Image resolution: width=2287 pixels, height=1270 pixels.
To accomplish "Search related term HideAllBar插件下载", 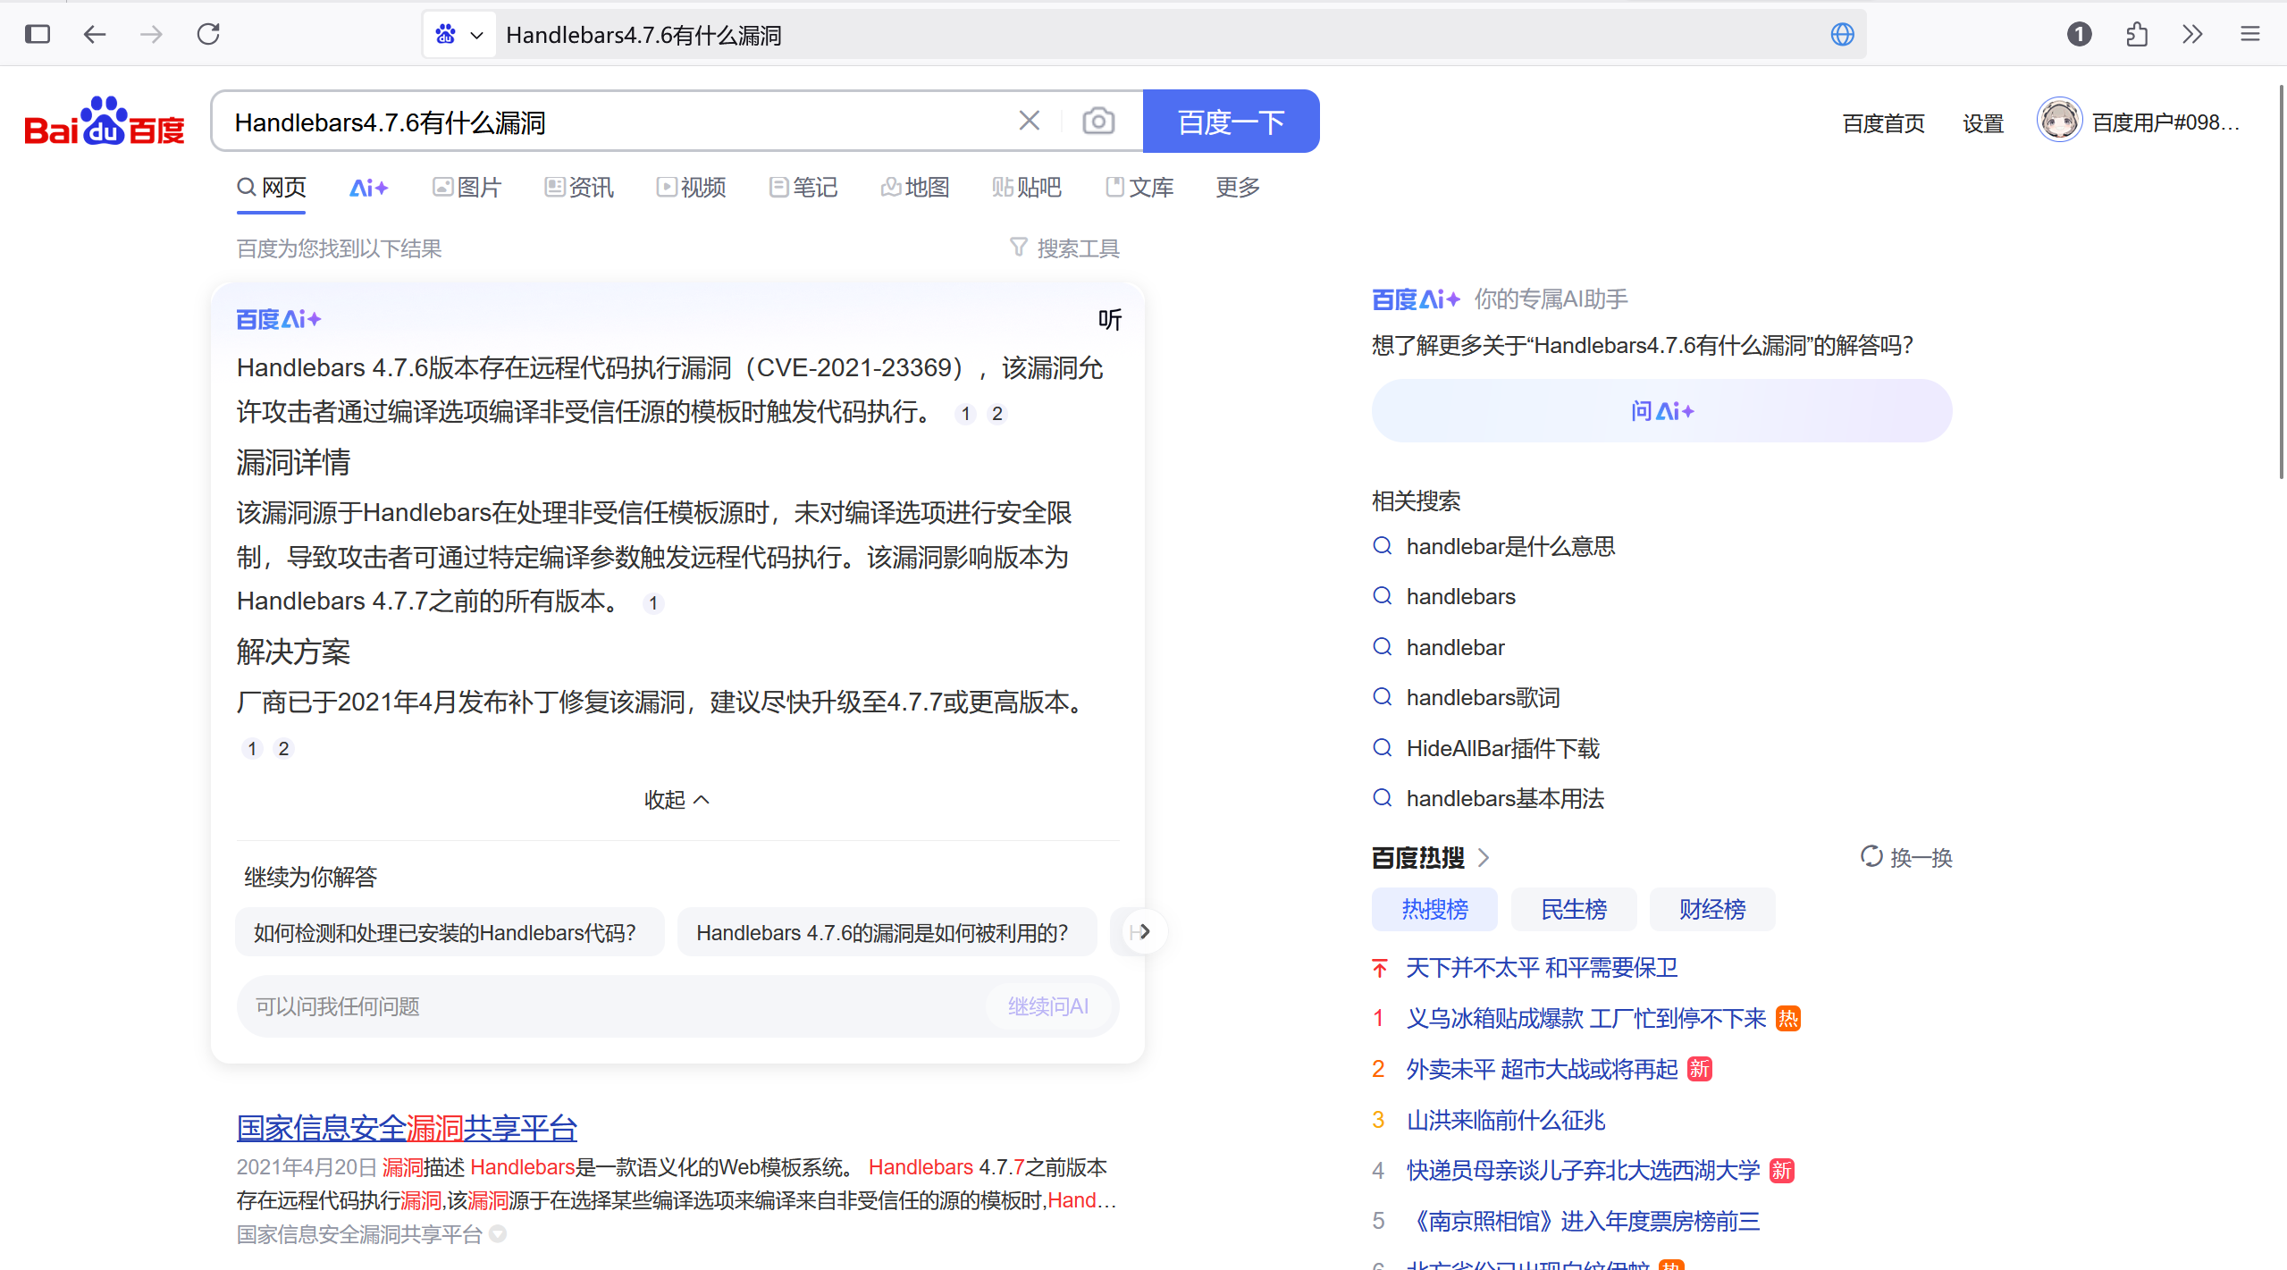I will (x=1502, y=749).
